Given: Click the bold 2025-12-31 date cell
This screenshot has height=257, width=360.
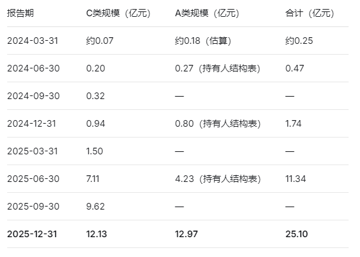Looking at the screenshot, I should point(32,234).
